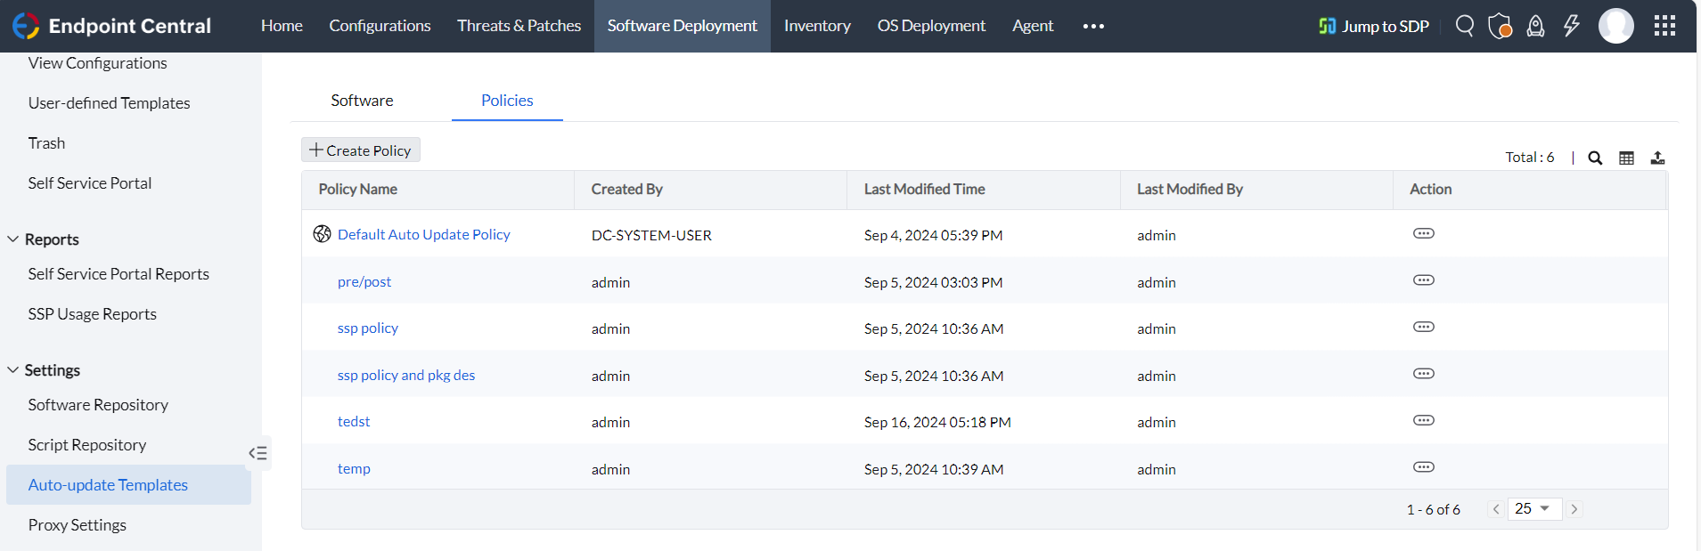Screen dimensions: 1701x551
Task: Open the rocket quick launch icon
Action: pyautogui.click(x=1535, y=26)
